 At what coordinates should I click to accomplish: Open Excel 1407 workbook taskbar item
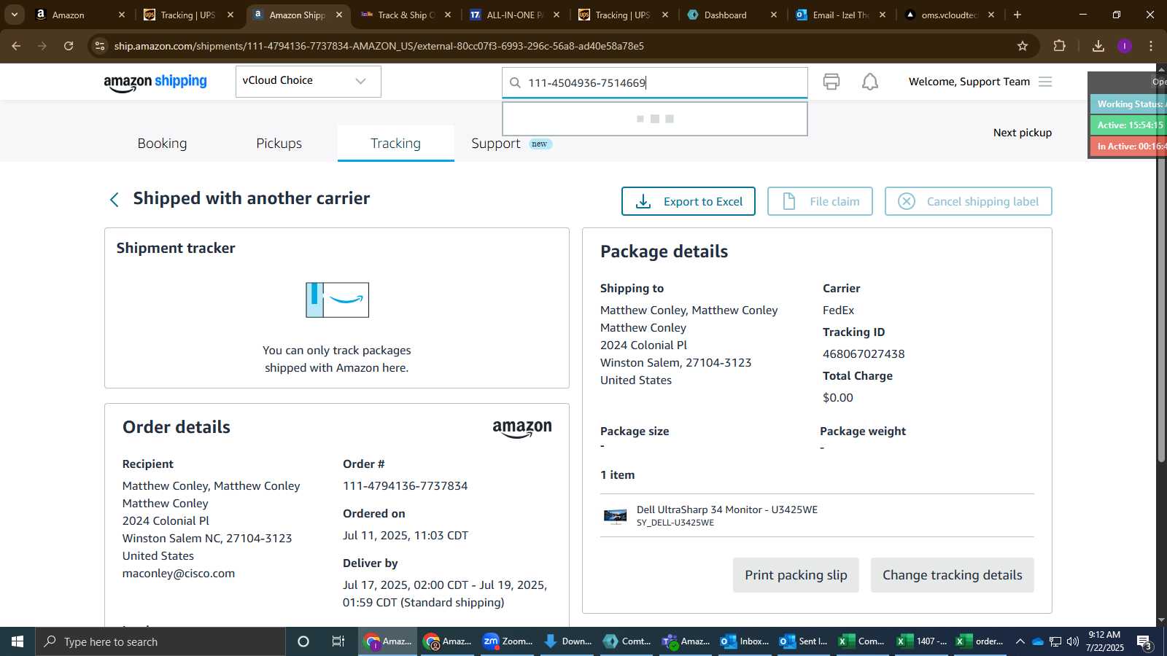coord(922,641)
